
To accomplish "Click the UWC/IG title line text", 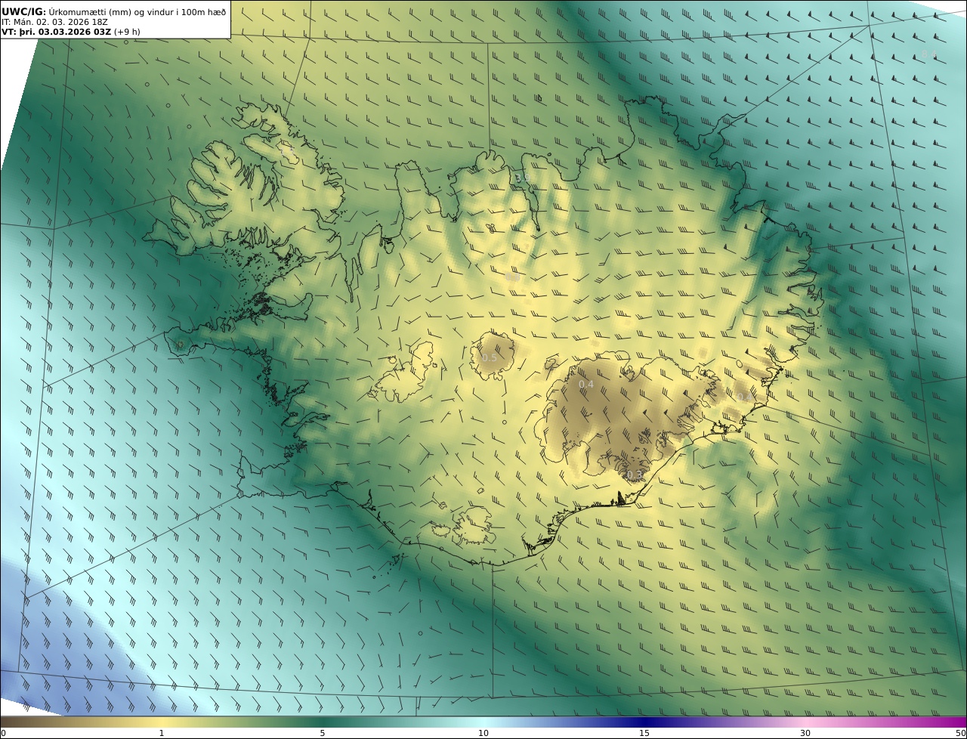I will (x=113, y=11).
